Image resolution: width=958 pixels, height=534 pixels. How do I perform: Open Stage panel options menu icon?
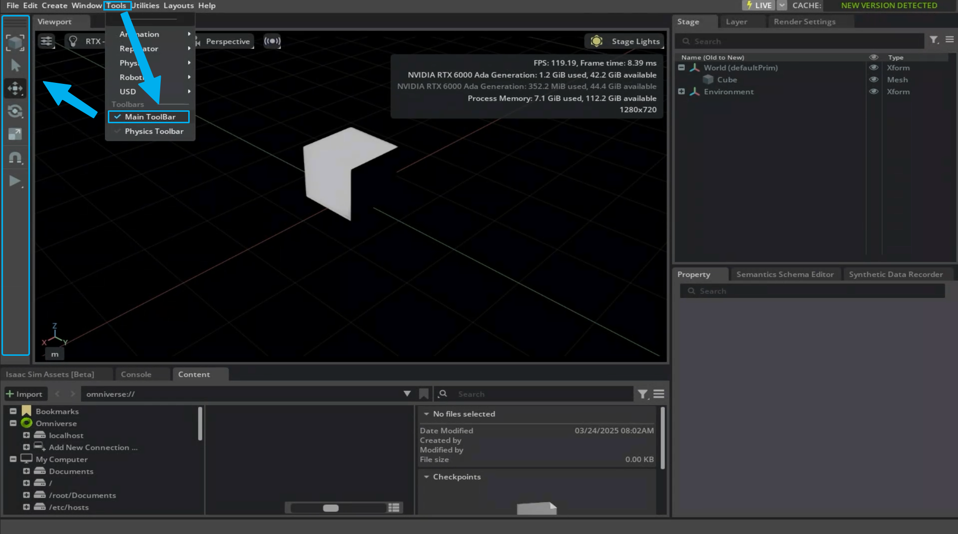coord(950,39)
